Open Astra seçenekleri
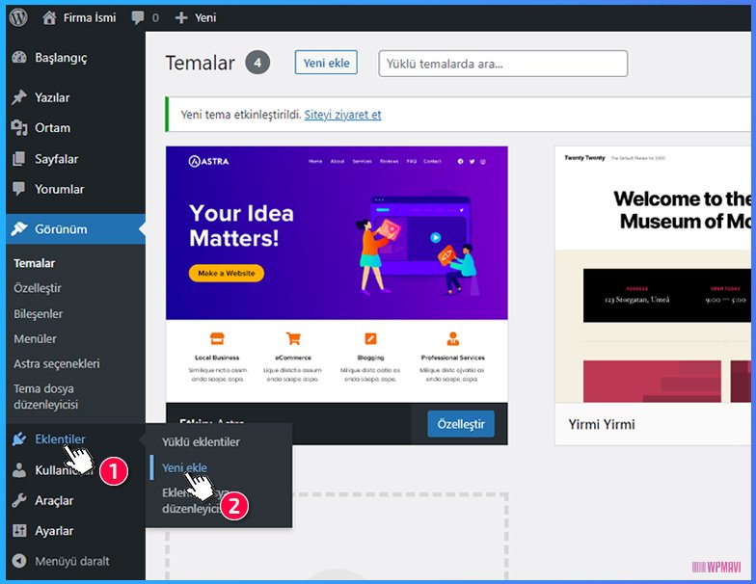 56,364
